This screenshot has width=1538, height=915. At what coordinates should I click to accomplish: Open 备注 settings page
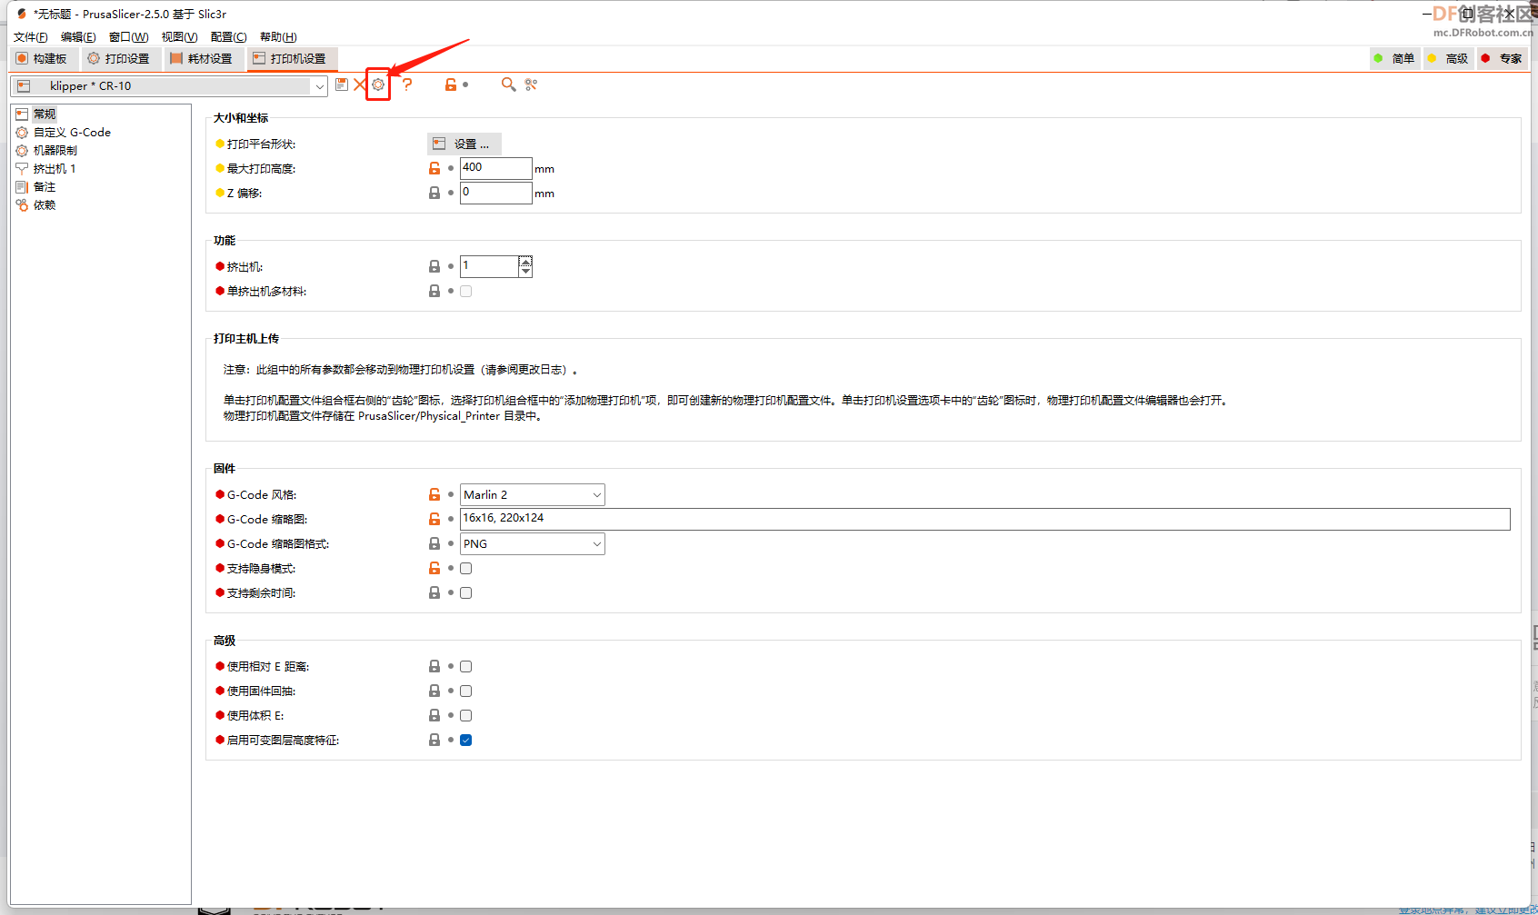(45, 186)
